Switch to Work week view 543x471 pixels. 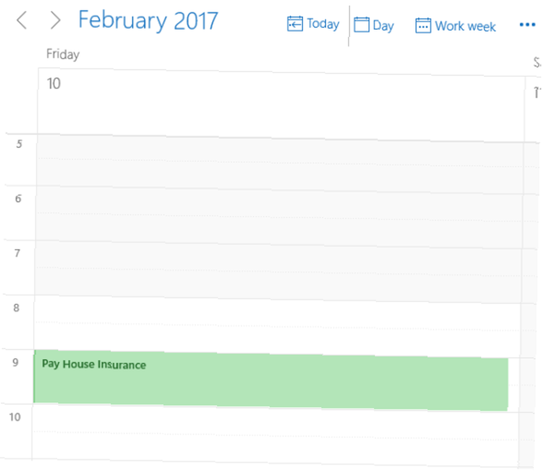(x=465, y=26)
